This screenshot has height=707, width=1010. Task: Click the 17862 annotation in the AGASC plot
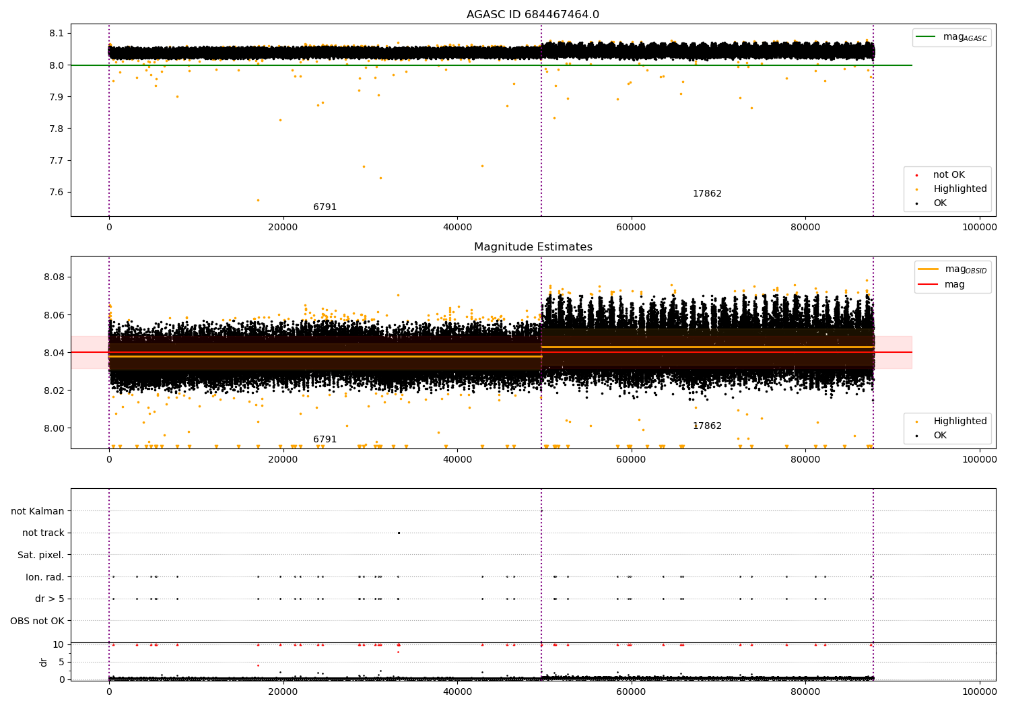coord(707,194)
